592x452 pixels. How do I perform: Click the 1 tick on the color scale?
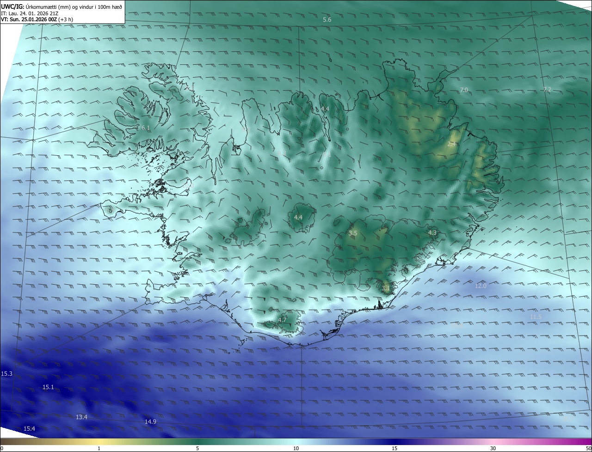pyautogui.click(x=99, y=448)
